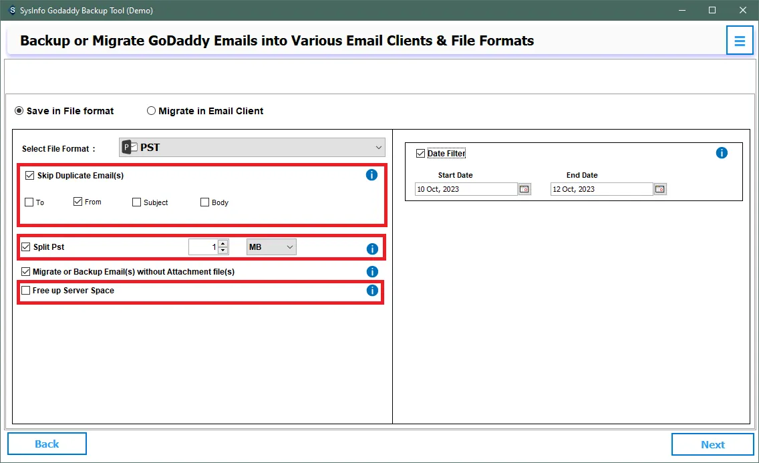Viewport: 759px width, 463px height.
Task: Click info icon for Date Filter
Action: [721, 153]
